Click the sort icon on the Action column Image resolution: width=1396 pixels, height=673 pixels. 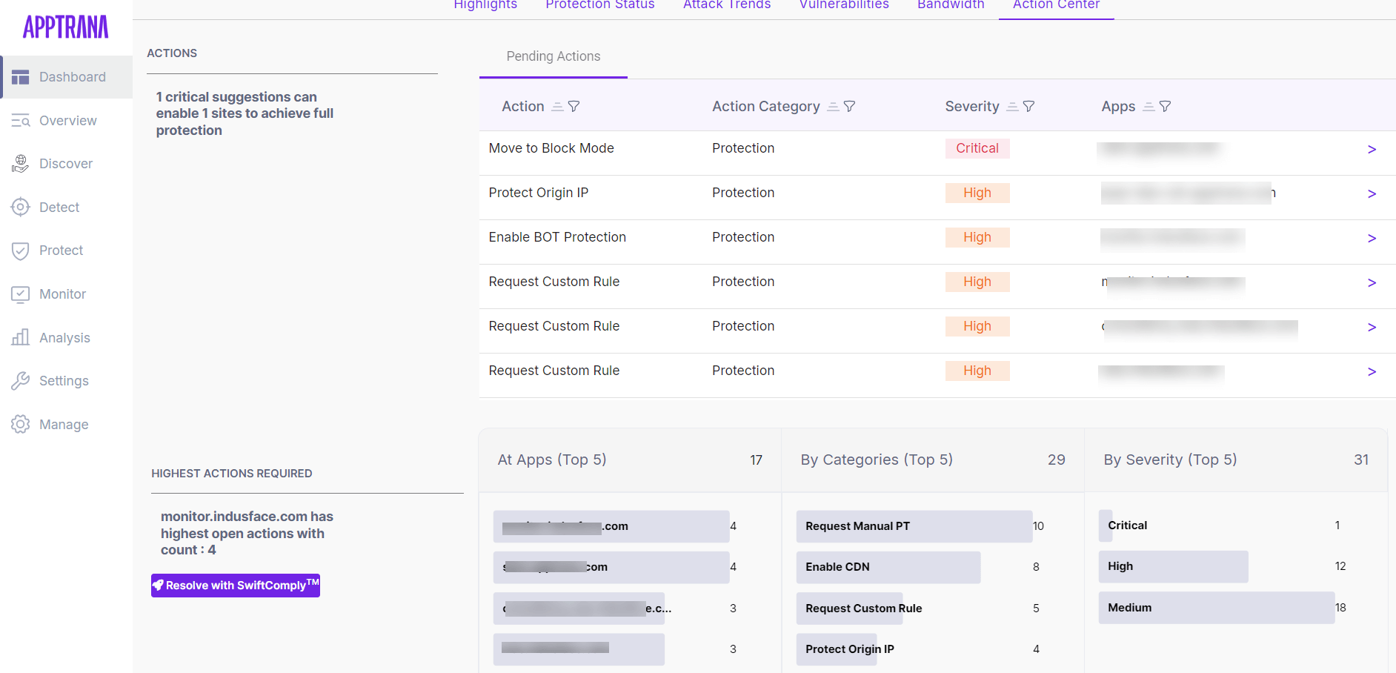pyautogui.click(x=557, y=106)
